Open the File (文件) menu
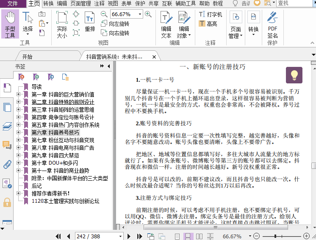This screenshot has height=240, width=316. coord(12,3)
